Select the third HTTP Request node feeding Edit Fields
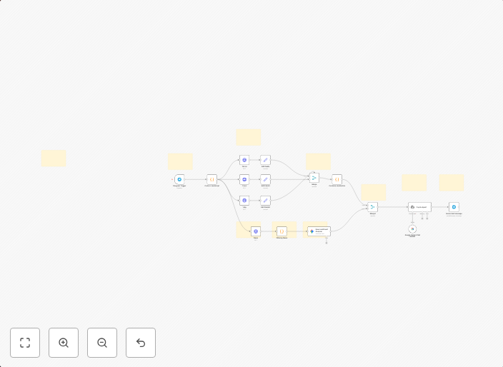This screenshot has width=503, height=367. pyautogui.click(x=244, y=201)
